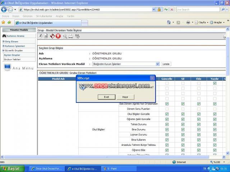Uncheck Yazdır for Bina Durumu row
Viewport: 230px width, 172px height.
tap(215, 129)
